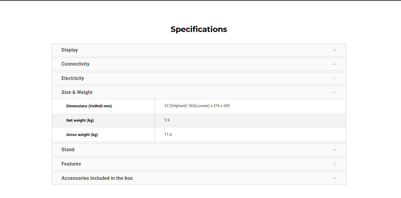The image size is (401, 198).
Task: Select the net weight value 5.9
Action: pos(167,120)
